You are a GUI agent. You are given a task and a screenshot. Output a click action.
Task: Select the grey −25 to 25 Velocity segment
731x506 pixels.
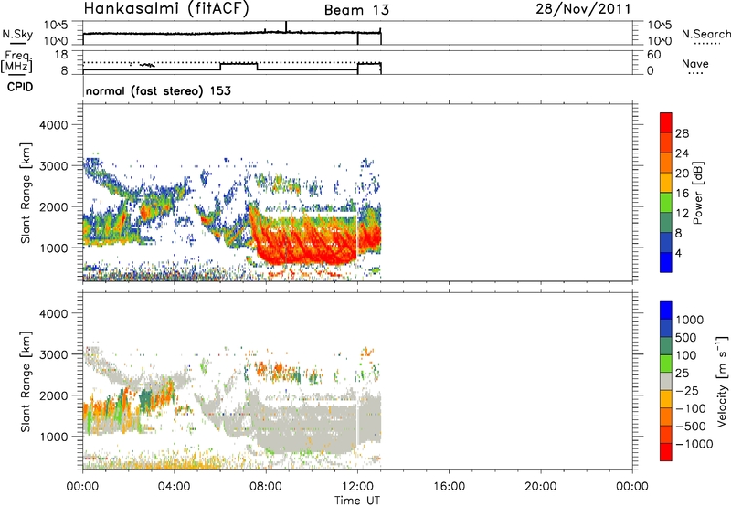(666, 381)
